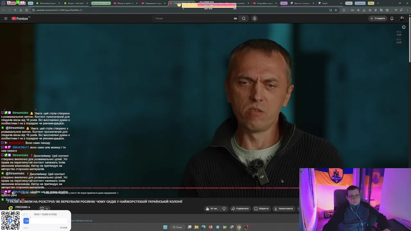Image resolution: width=411 pixels, height=231 pixels.
Task: Open Chrome three-dot menu
Action: point(407,10)
